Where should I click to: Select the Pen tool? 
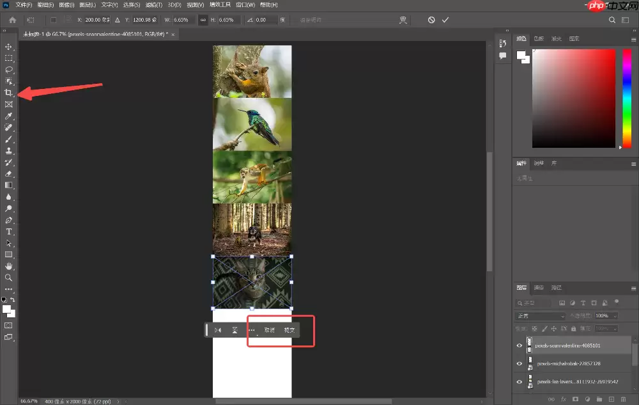[x=8, y=219]
